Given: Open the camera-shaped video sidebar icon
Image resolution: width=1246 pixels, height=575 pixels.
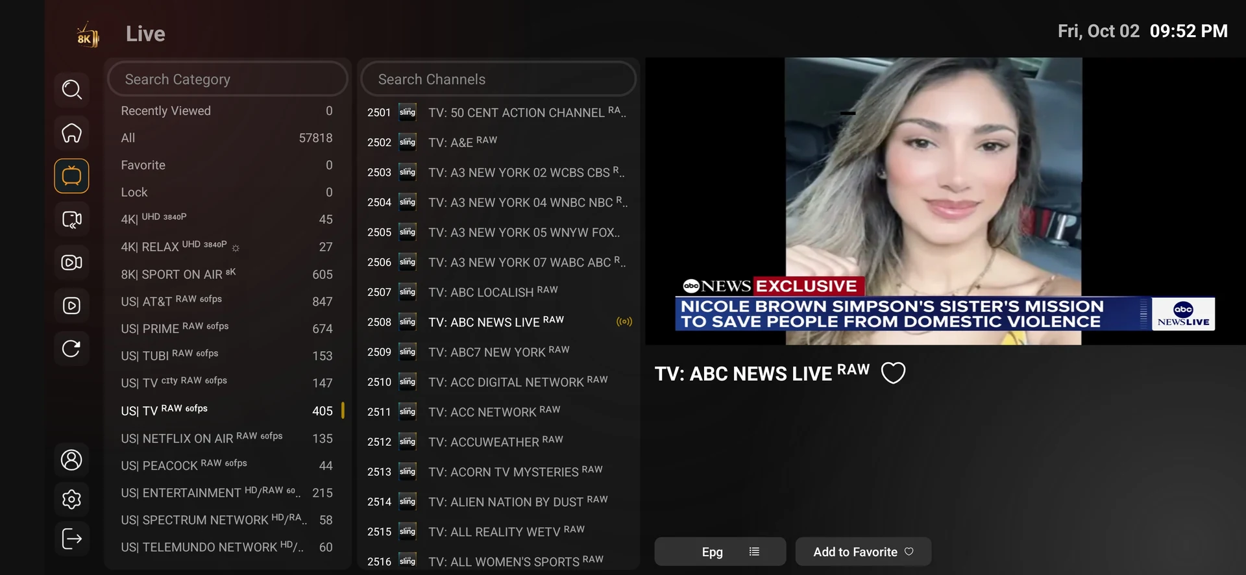Looking at the screenshot, I should point(71,262).
